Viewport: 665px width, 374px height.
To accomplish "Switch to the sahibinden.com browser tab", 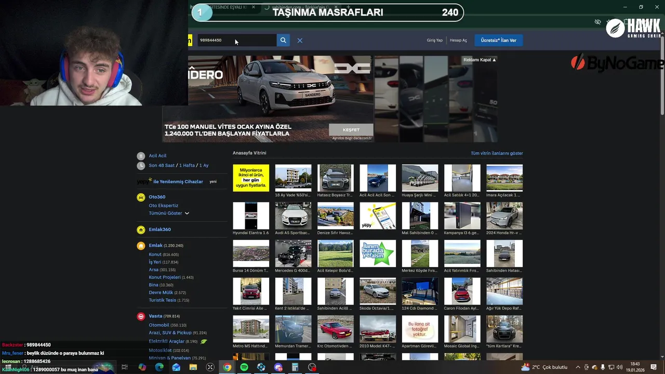I will tap(301, 7).
